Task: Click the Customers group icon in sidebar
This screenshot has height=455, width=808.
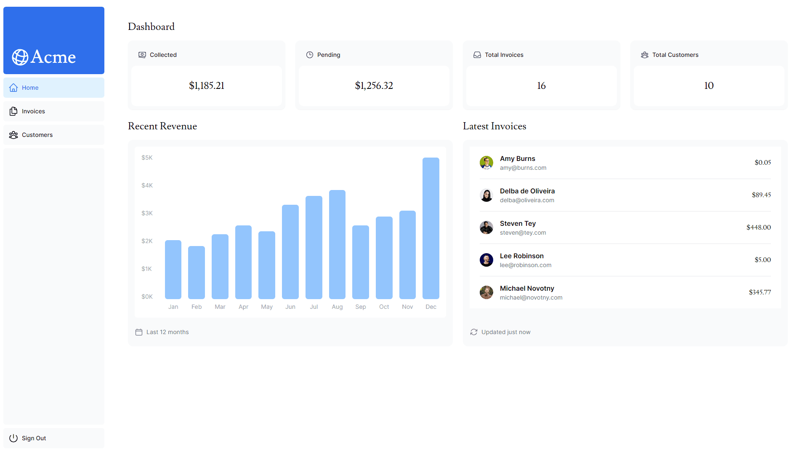Action: [x=13, y=135]
